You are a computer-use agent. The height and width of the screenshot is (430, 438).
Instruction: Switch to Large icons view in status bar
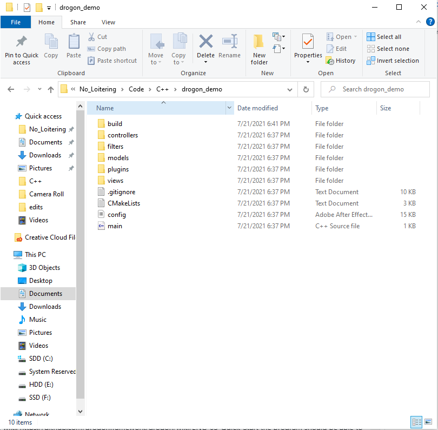pyautogui.click(x=428, y=422)
